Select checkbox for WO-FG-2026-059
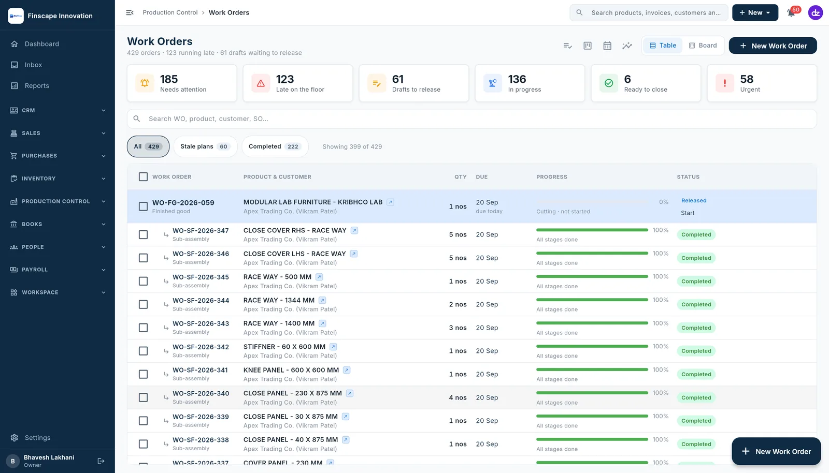The image size is (829, 473). point(144,206)
